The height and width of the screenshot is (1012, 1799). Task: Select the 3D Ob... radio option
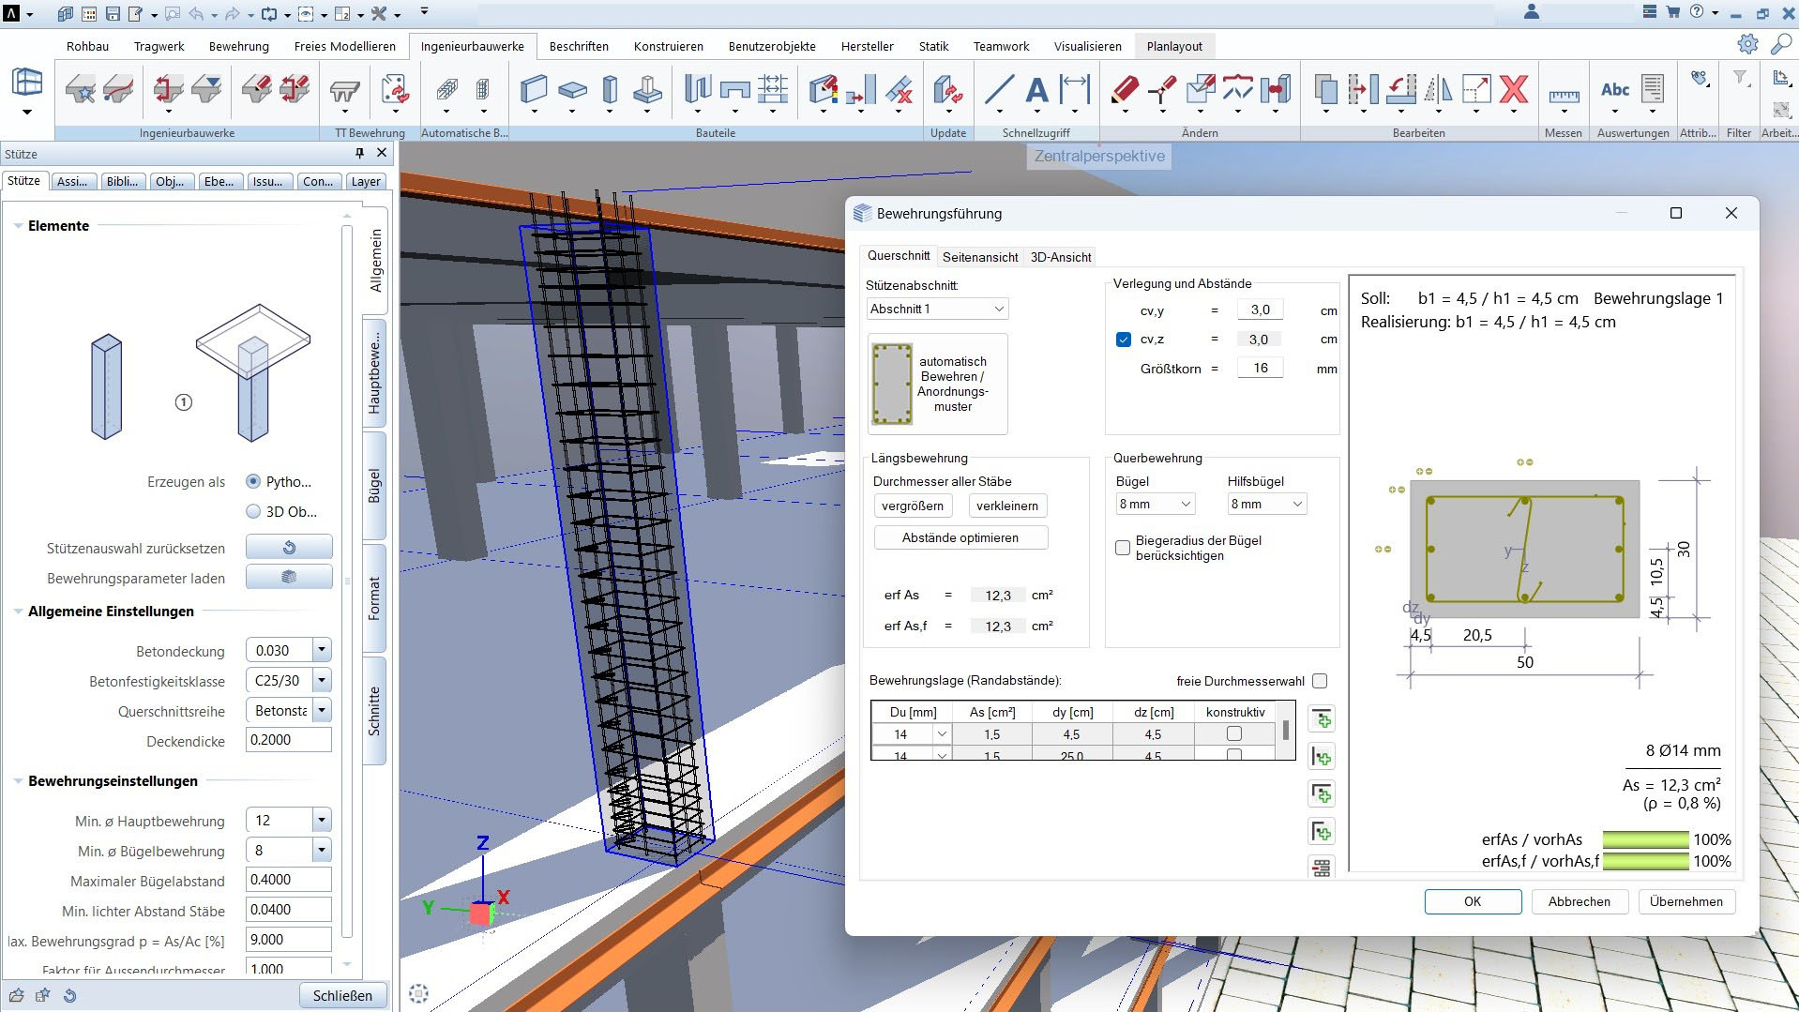pyautogui.click(x=253, y=511)
